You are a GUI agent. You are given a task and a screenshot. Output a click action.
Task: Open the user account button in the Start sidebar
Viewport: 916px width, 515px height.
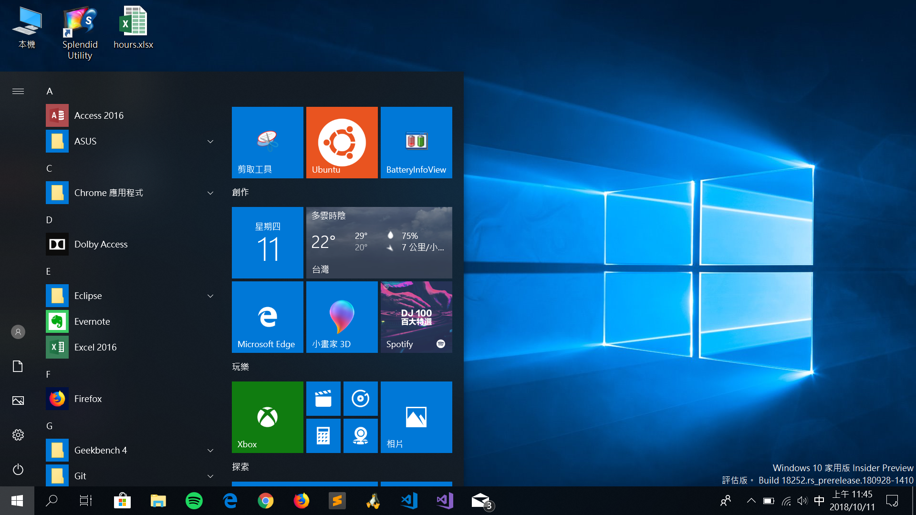18,332
